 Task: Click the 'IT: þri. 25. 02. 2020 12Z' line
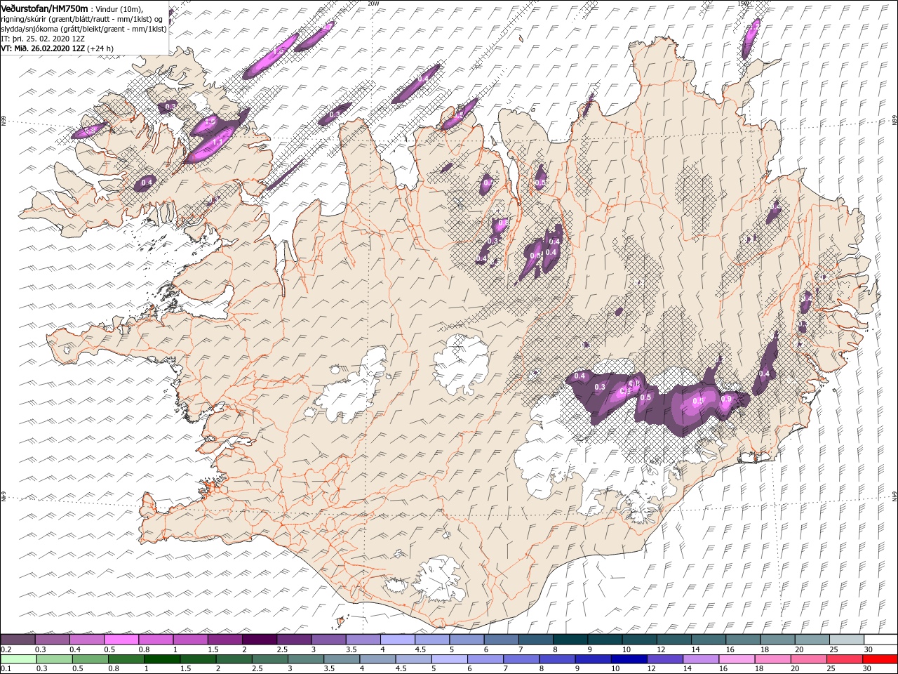[x=43, y=39]
